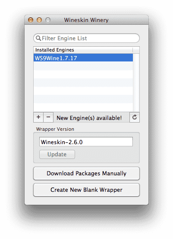
Task: Click the Wineskin-2.6.0 version field
Action: (x=86, y=142)
